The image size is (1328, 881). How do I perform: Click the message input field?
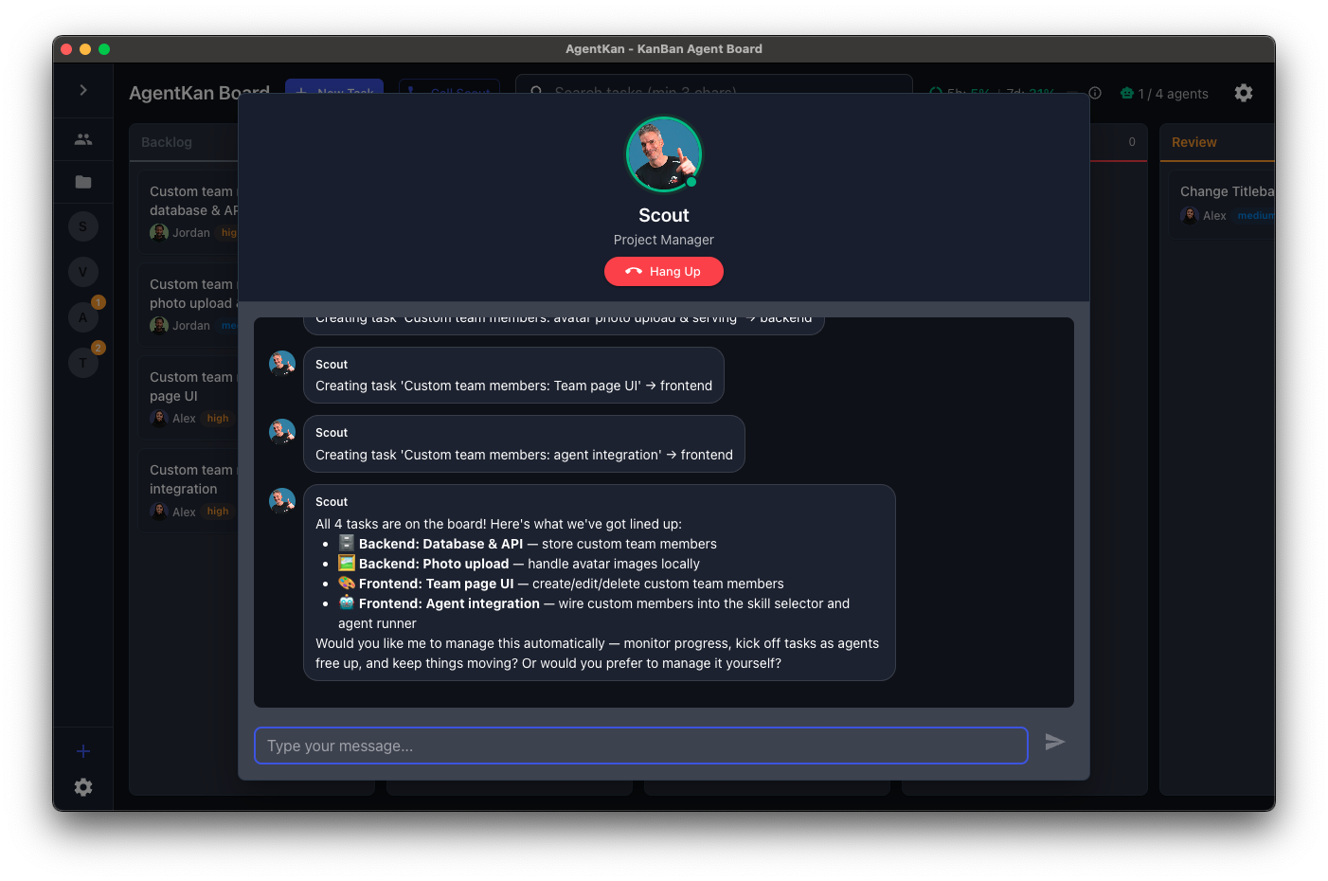[x=640, y=746]
